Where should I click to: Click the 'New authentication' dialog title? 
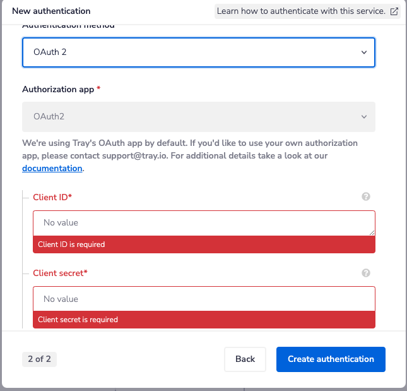(x=51, y=11)
